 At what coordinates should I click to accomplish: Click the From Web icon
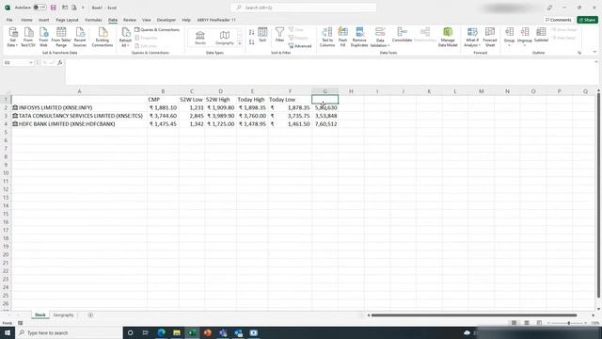tap(43, 38)
